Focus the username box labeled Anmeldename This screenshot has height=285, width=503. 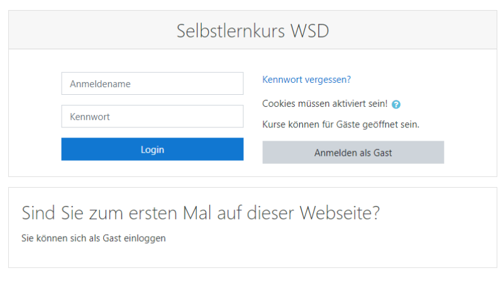(x=152, y=83)
